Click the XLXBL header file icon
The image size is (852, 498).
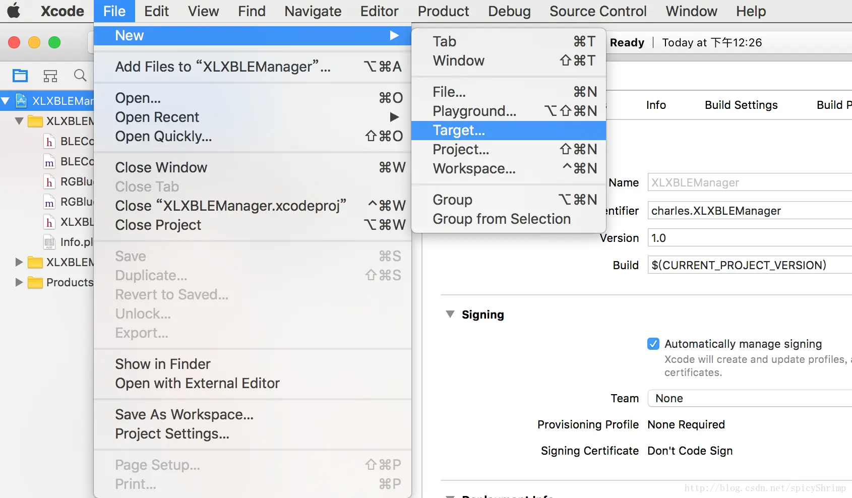point(49,222)
